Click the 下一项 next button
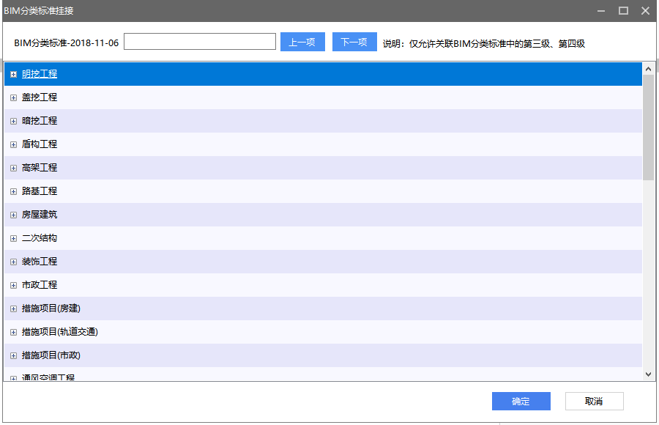Viewport: 659px width, 425px height. pos(354,42)
